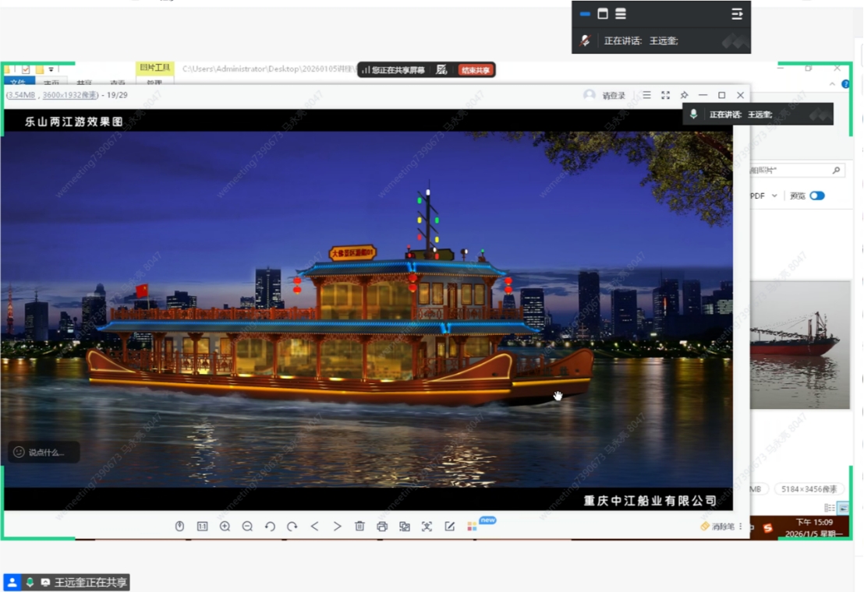Expand the PDF dropdown arrow

(774, 196)
